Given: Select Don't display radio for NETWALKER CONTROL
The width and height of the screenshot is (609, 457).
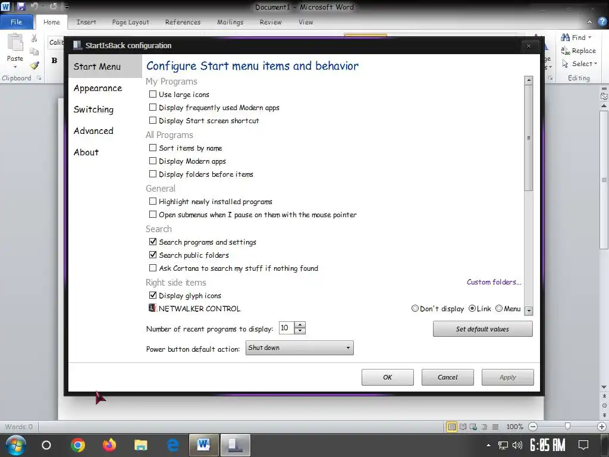Looking at the screenshot, I should 415,309.
